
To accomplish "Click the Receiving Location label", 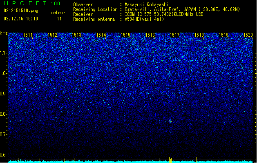I will click(95, 9).
